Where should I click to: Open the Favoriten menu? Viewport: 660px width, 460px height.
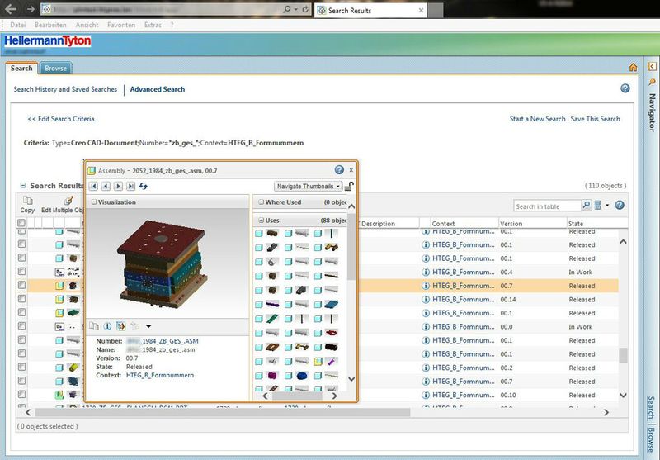[x=121, y=25]
